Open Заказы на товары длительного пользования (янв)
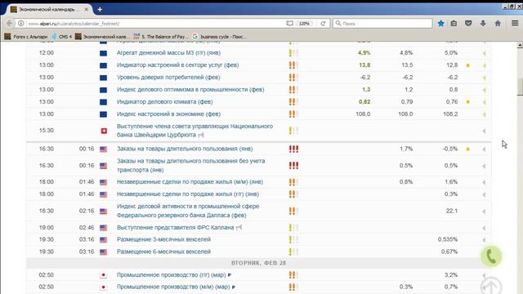Screen dimensions: 523x294 pyautogui.click(x=185, y=149)
